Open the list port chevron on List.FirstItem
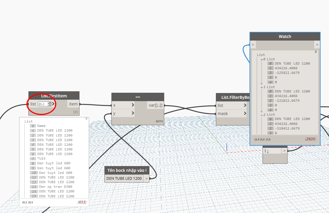Viewport: 329px width, 213px height. (53, 104)
